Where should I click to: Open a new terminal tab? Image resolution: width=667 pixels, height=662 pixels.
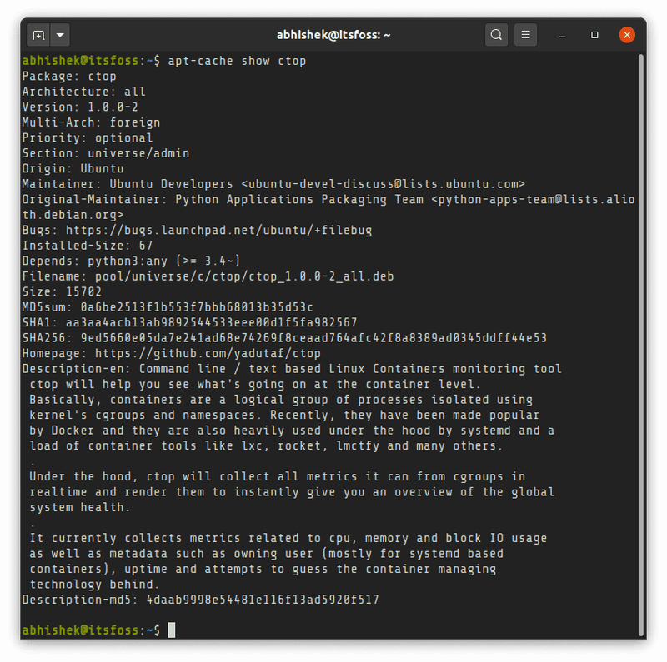point(38,35)
